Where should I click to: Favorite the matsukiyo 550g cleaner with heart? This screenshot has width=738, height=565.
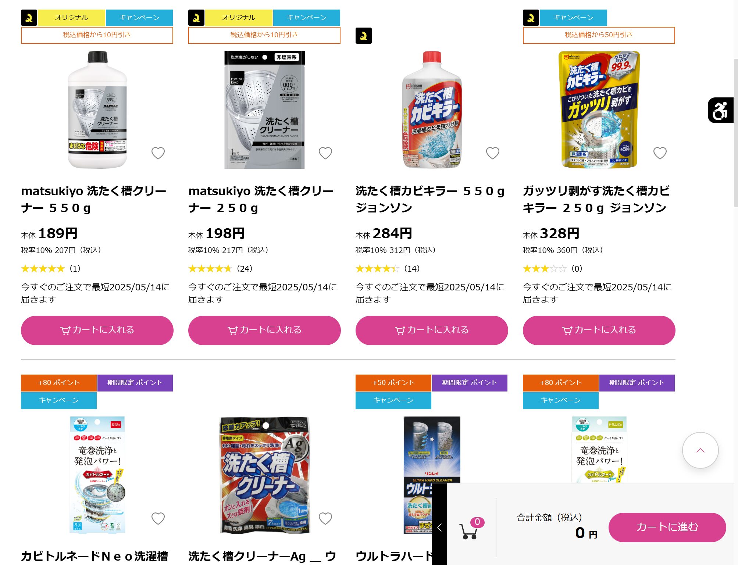tap(158, 153)
